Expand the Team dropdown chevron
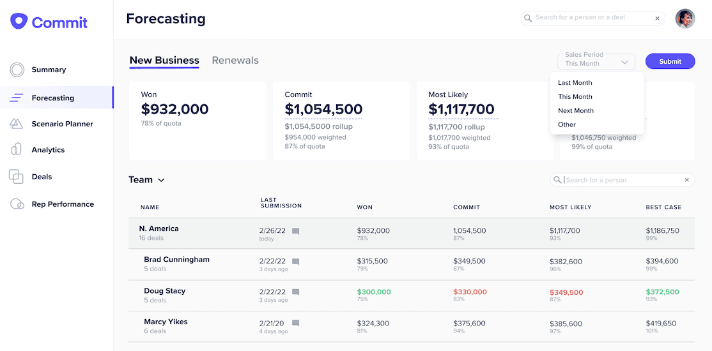Image resolution: width=712 pixels, height=351 pixels. 161,180
